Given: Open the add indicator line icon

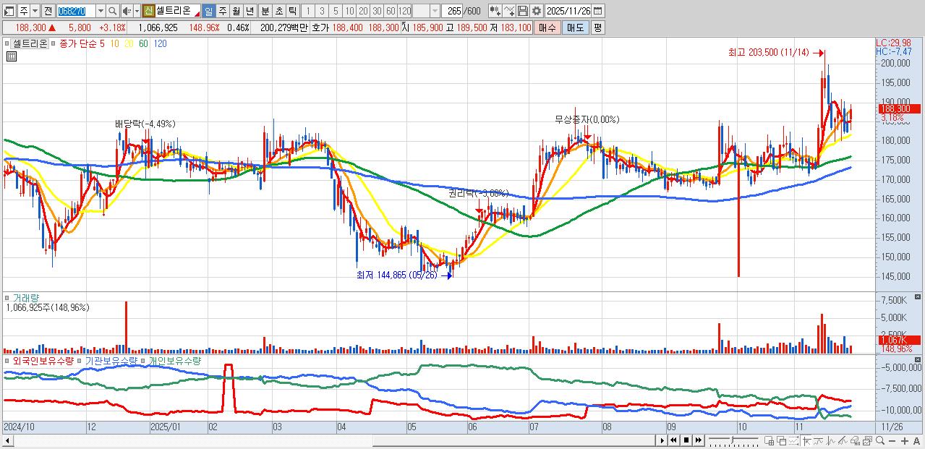Looking at the screenshot, I should 508,11.
